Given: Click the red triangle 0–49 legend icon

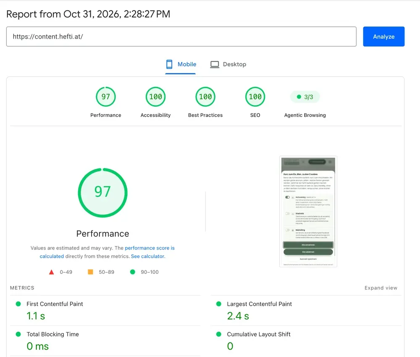Looking at the screenshot, I should point(51,272).
